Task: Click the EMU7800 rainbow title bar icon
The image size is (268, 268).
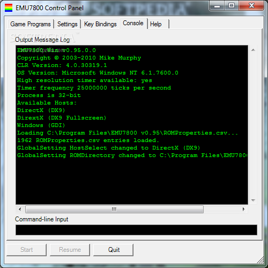Action: [x=9, y=8]
